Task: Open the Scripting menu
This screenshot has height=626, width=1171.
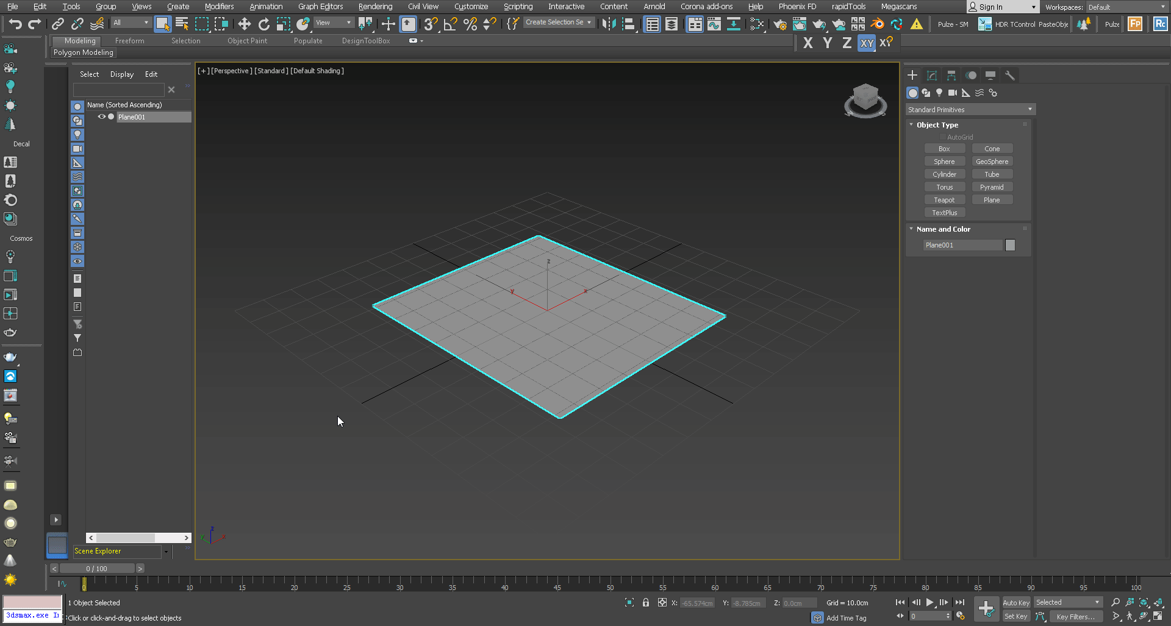Action: pyautogui.click(x=518, y=7)
